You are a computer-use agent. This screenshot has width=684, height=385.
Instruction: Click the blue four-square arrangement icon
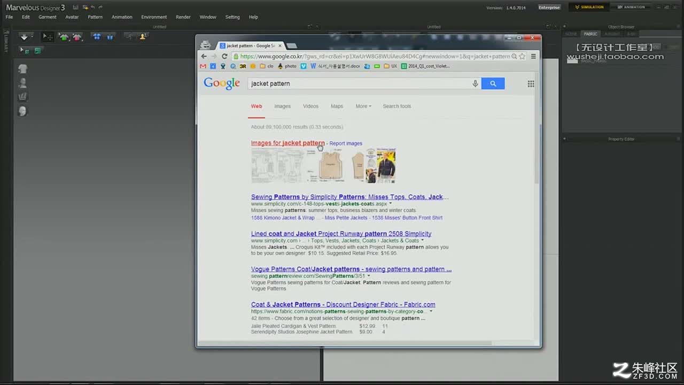click(97, 37)
